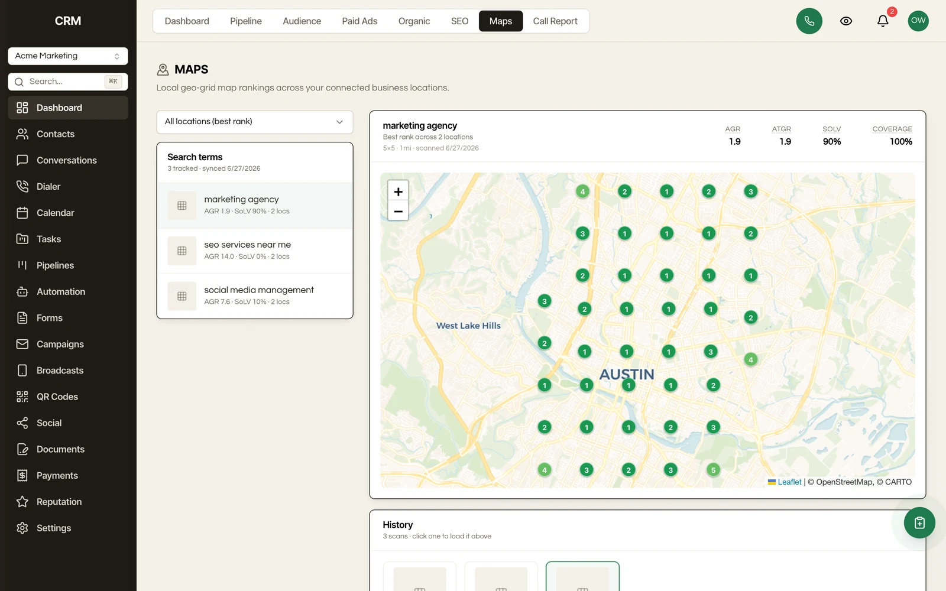Switch to the Call Report tab
The width and height of the screenshot is (946, 591).
[x=555, y=21]
